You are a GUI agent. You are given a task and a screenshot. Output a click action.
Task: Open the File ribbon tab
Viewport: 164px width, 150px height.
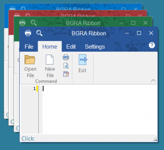click(x=29, y=47)
